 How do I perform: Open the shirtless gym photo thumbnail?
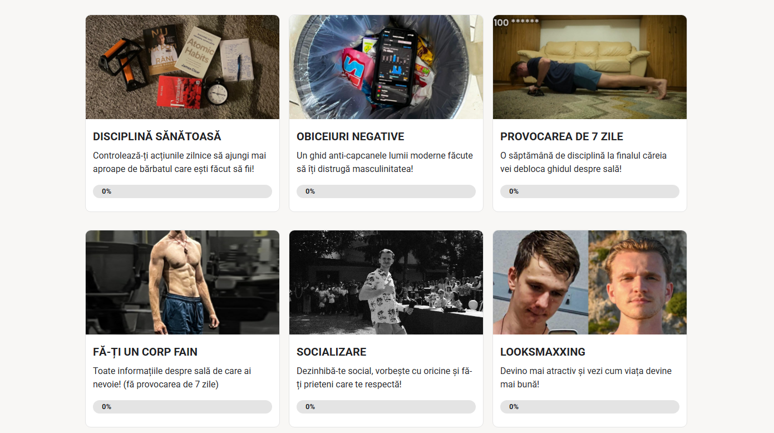pos(183,282)
